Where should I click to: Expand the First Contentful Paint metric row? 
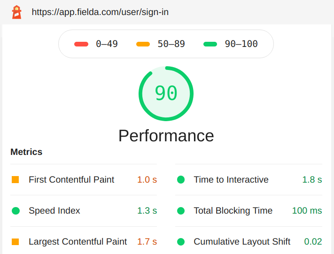click(84, 180)
